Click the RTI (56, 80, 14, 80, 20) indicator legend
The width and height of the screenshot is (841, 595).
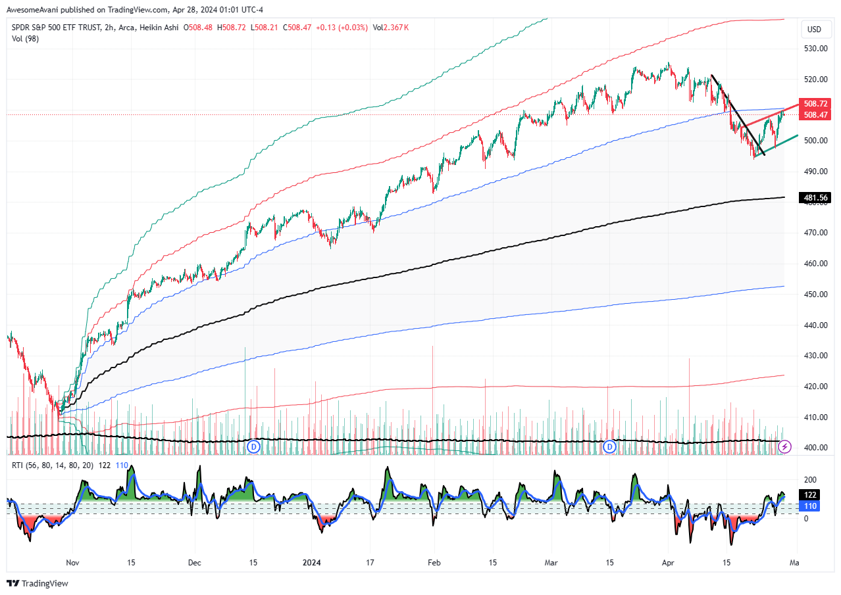click(51, 465)
